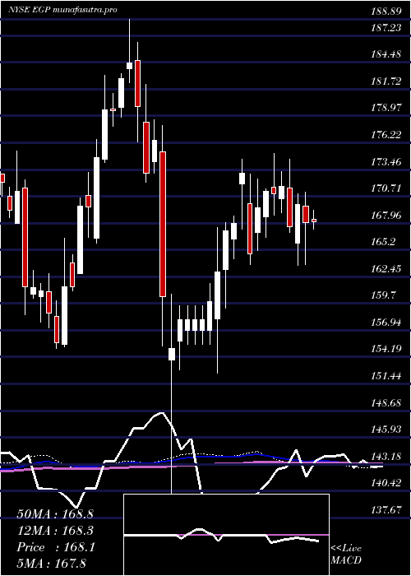Click the 170.71 price axis label

[x=386, y=188]
